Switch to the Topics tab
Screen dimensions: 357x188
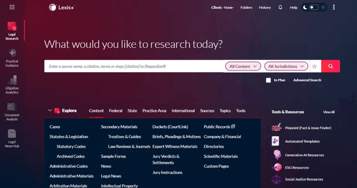click(225, 111)
